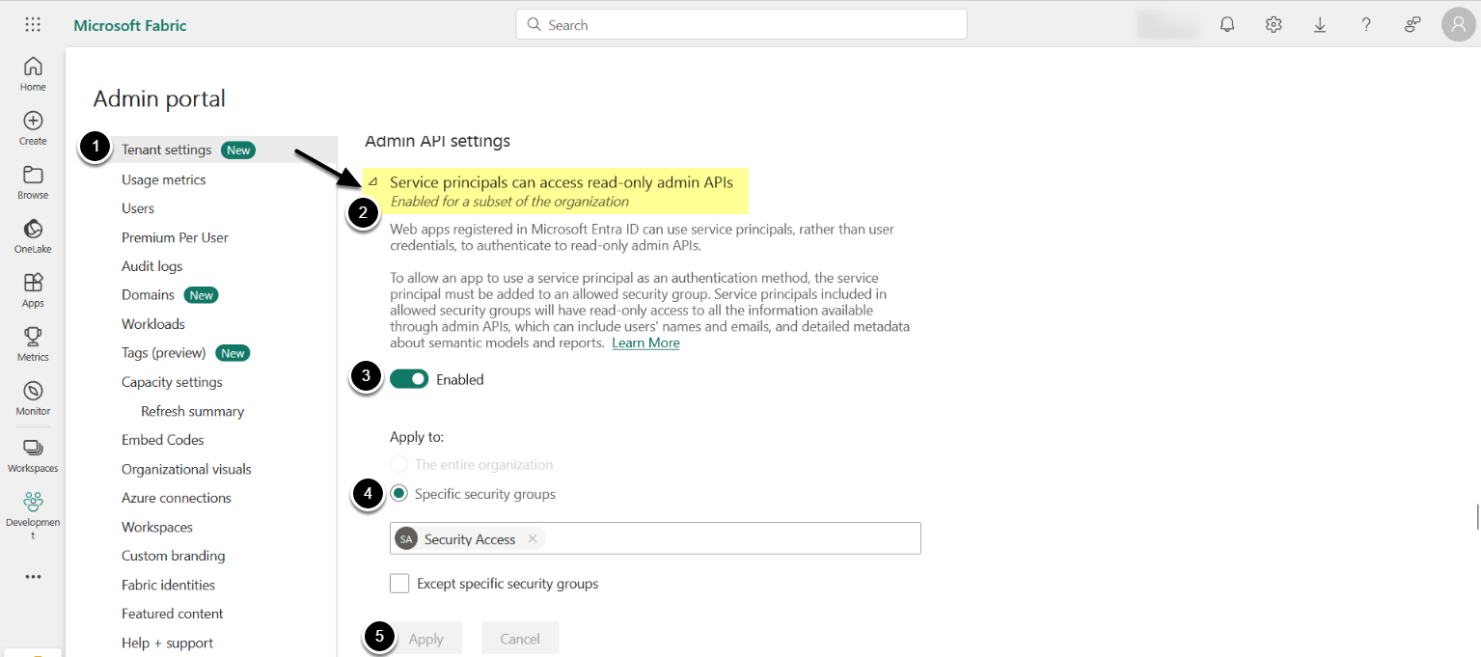The width and height of the screenshot is (1481, 657).
Task: Click the download arrow icon
Action: (x=1320, y=25)
